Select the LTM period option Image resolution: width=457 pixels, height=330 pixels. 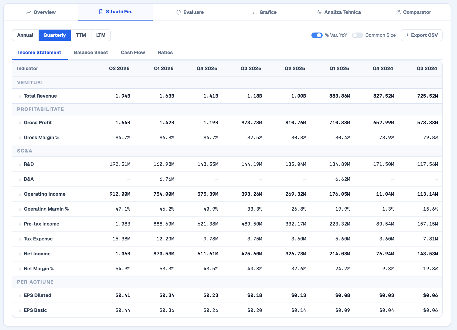(x=101, y=35)
